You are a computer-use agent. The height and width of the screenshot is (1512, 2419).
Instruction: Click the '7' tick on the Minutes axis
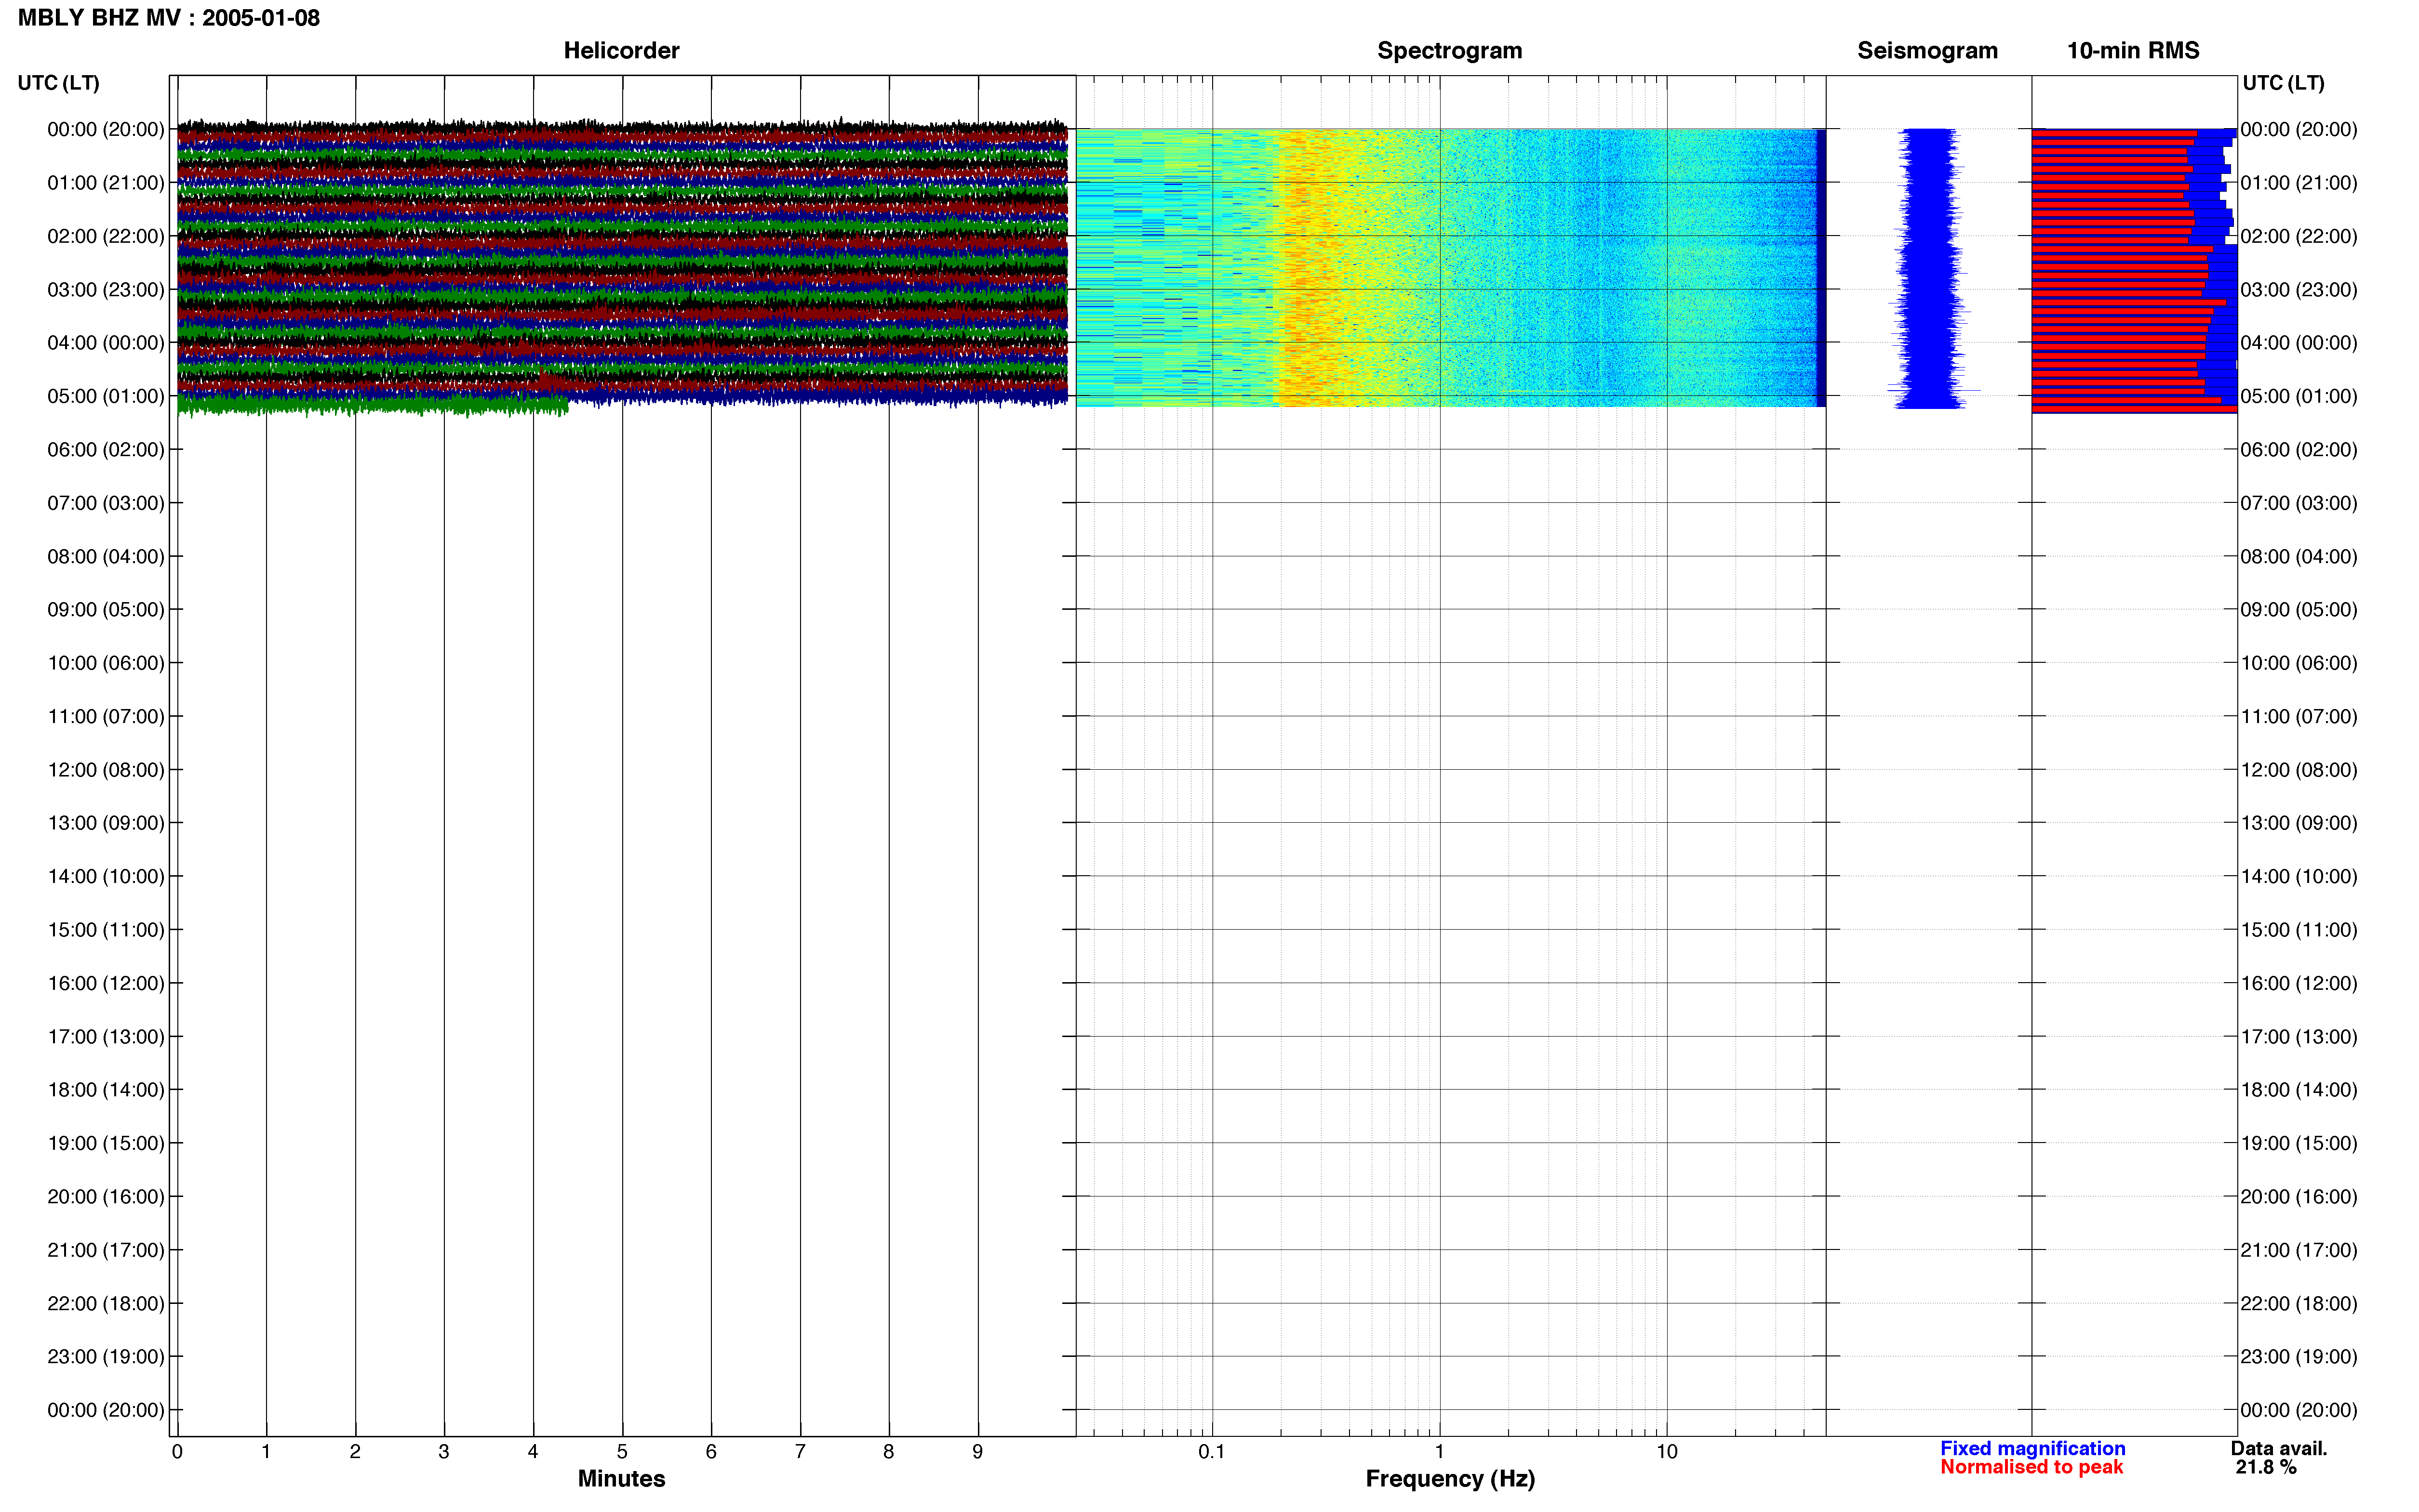click(x=801, y=1451)
